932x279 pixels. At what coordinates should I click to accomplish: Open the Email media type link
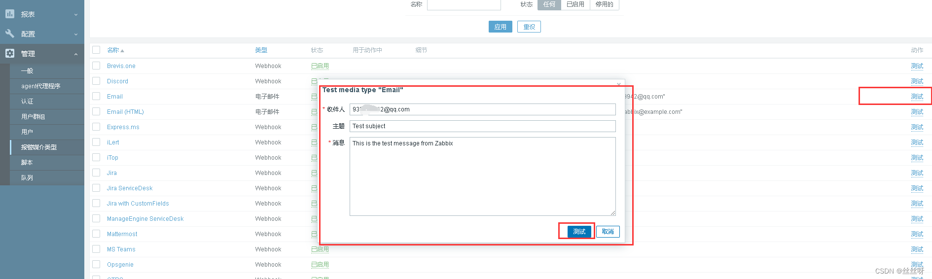(115, 97)
